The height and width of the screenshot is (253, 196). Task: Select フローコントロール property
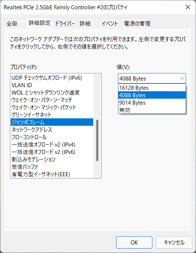click(x=52, y=137)
